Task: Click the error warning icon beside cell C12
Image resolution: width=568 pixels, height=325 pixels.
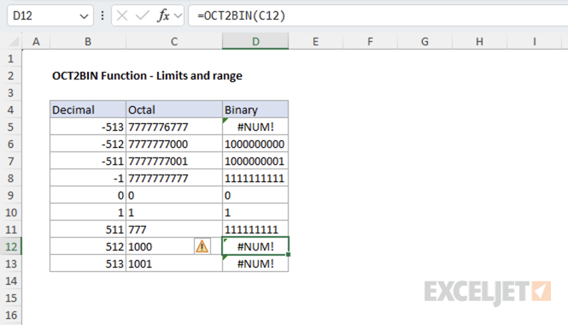Action: point(202,246)
